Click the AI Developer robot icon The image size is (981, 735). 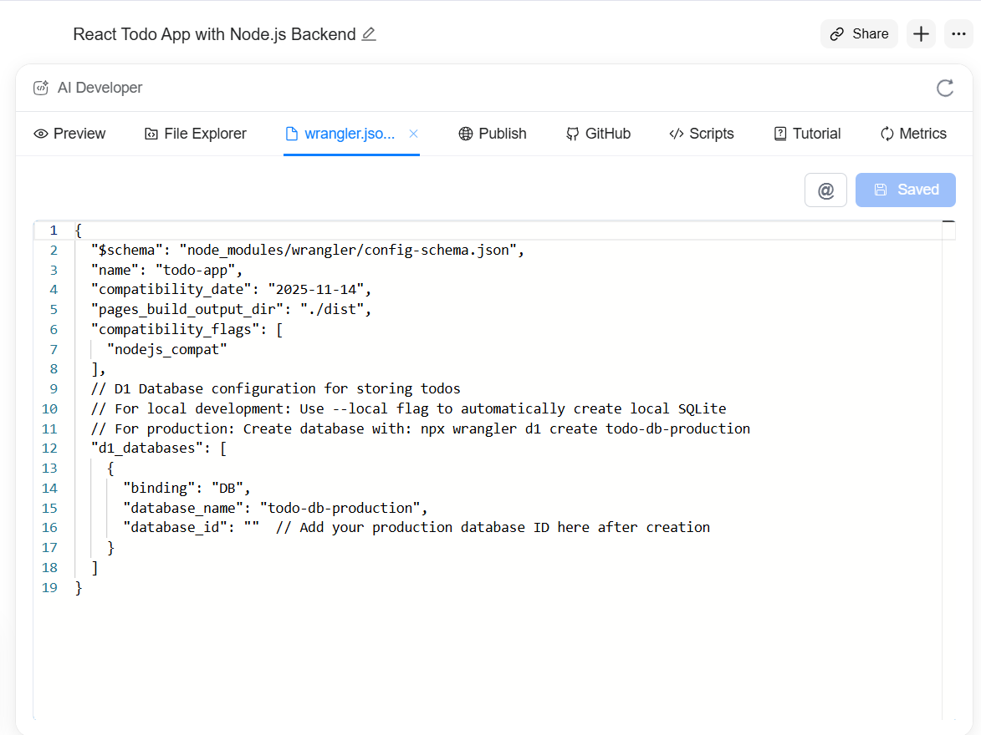click(40, 87)
